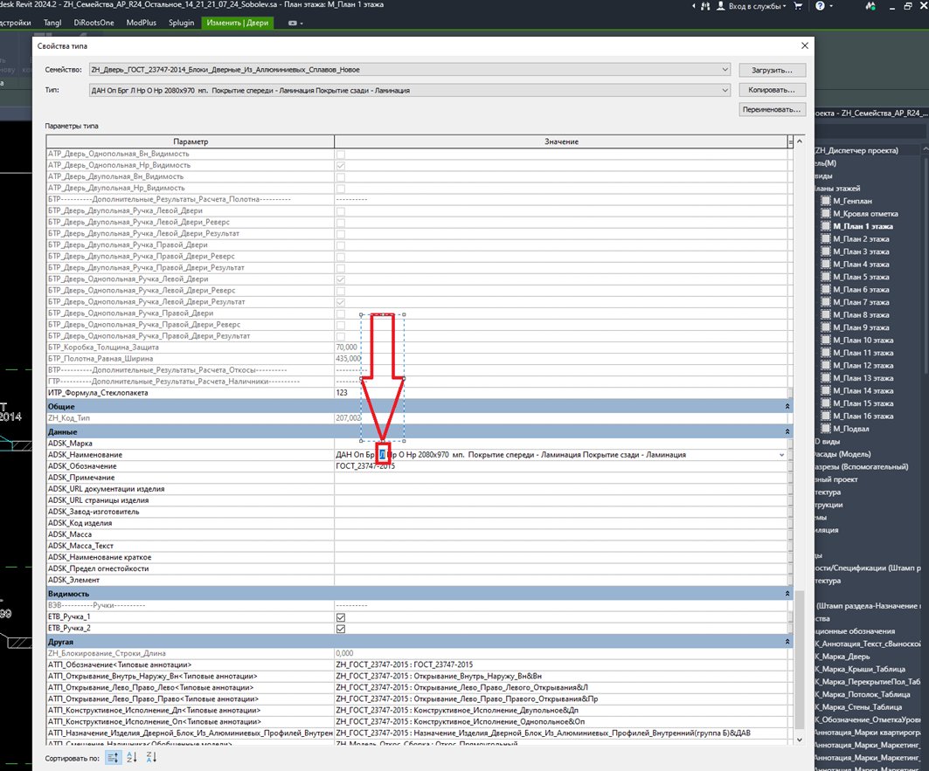Viewport: 929px width, 771px height.
Task: Click the view icon beside М_Кровля отметка
Action: pyautogui.click(x=826, y=213)
